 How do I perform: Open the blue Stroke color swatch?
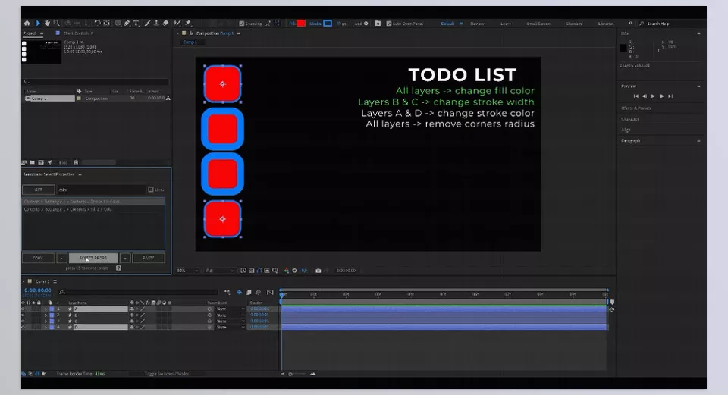(328, 24)
